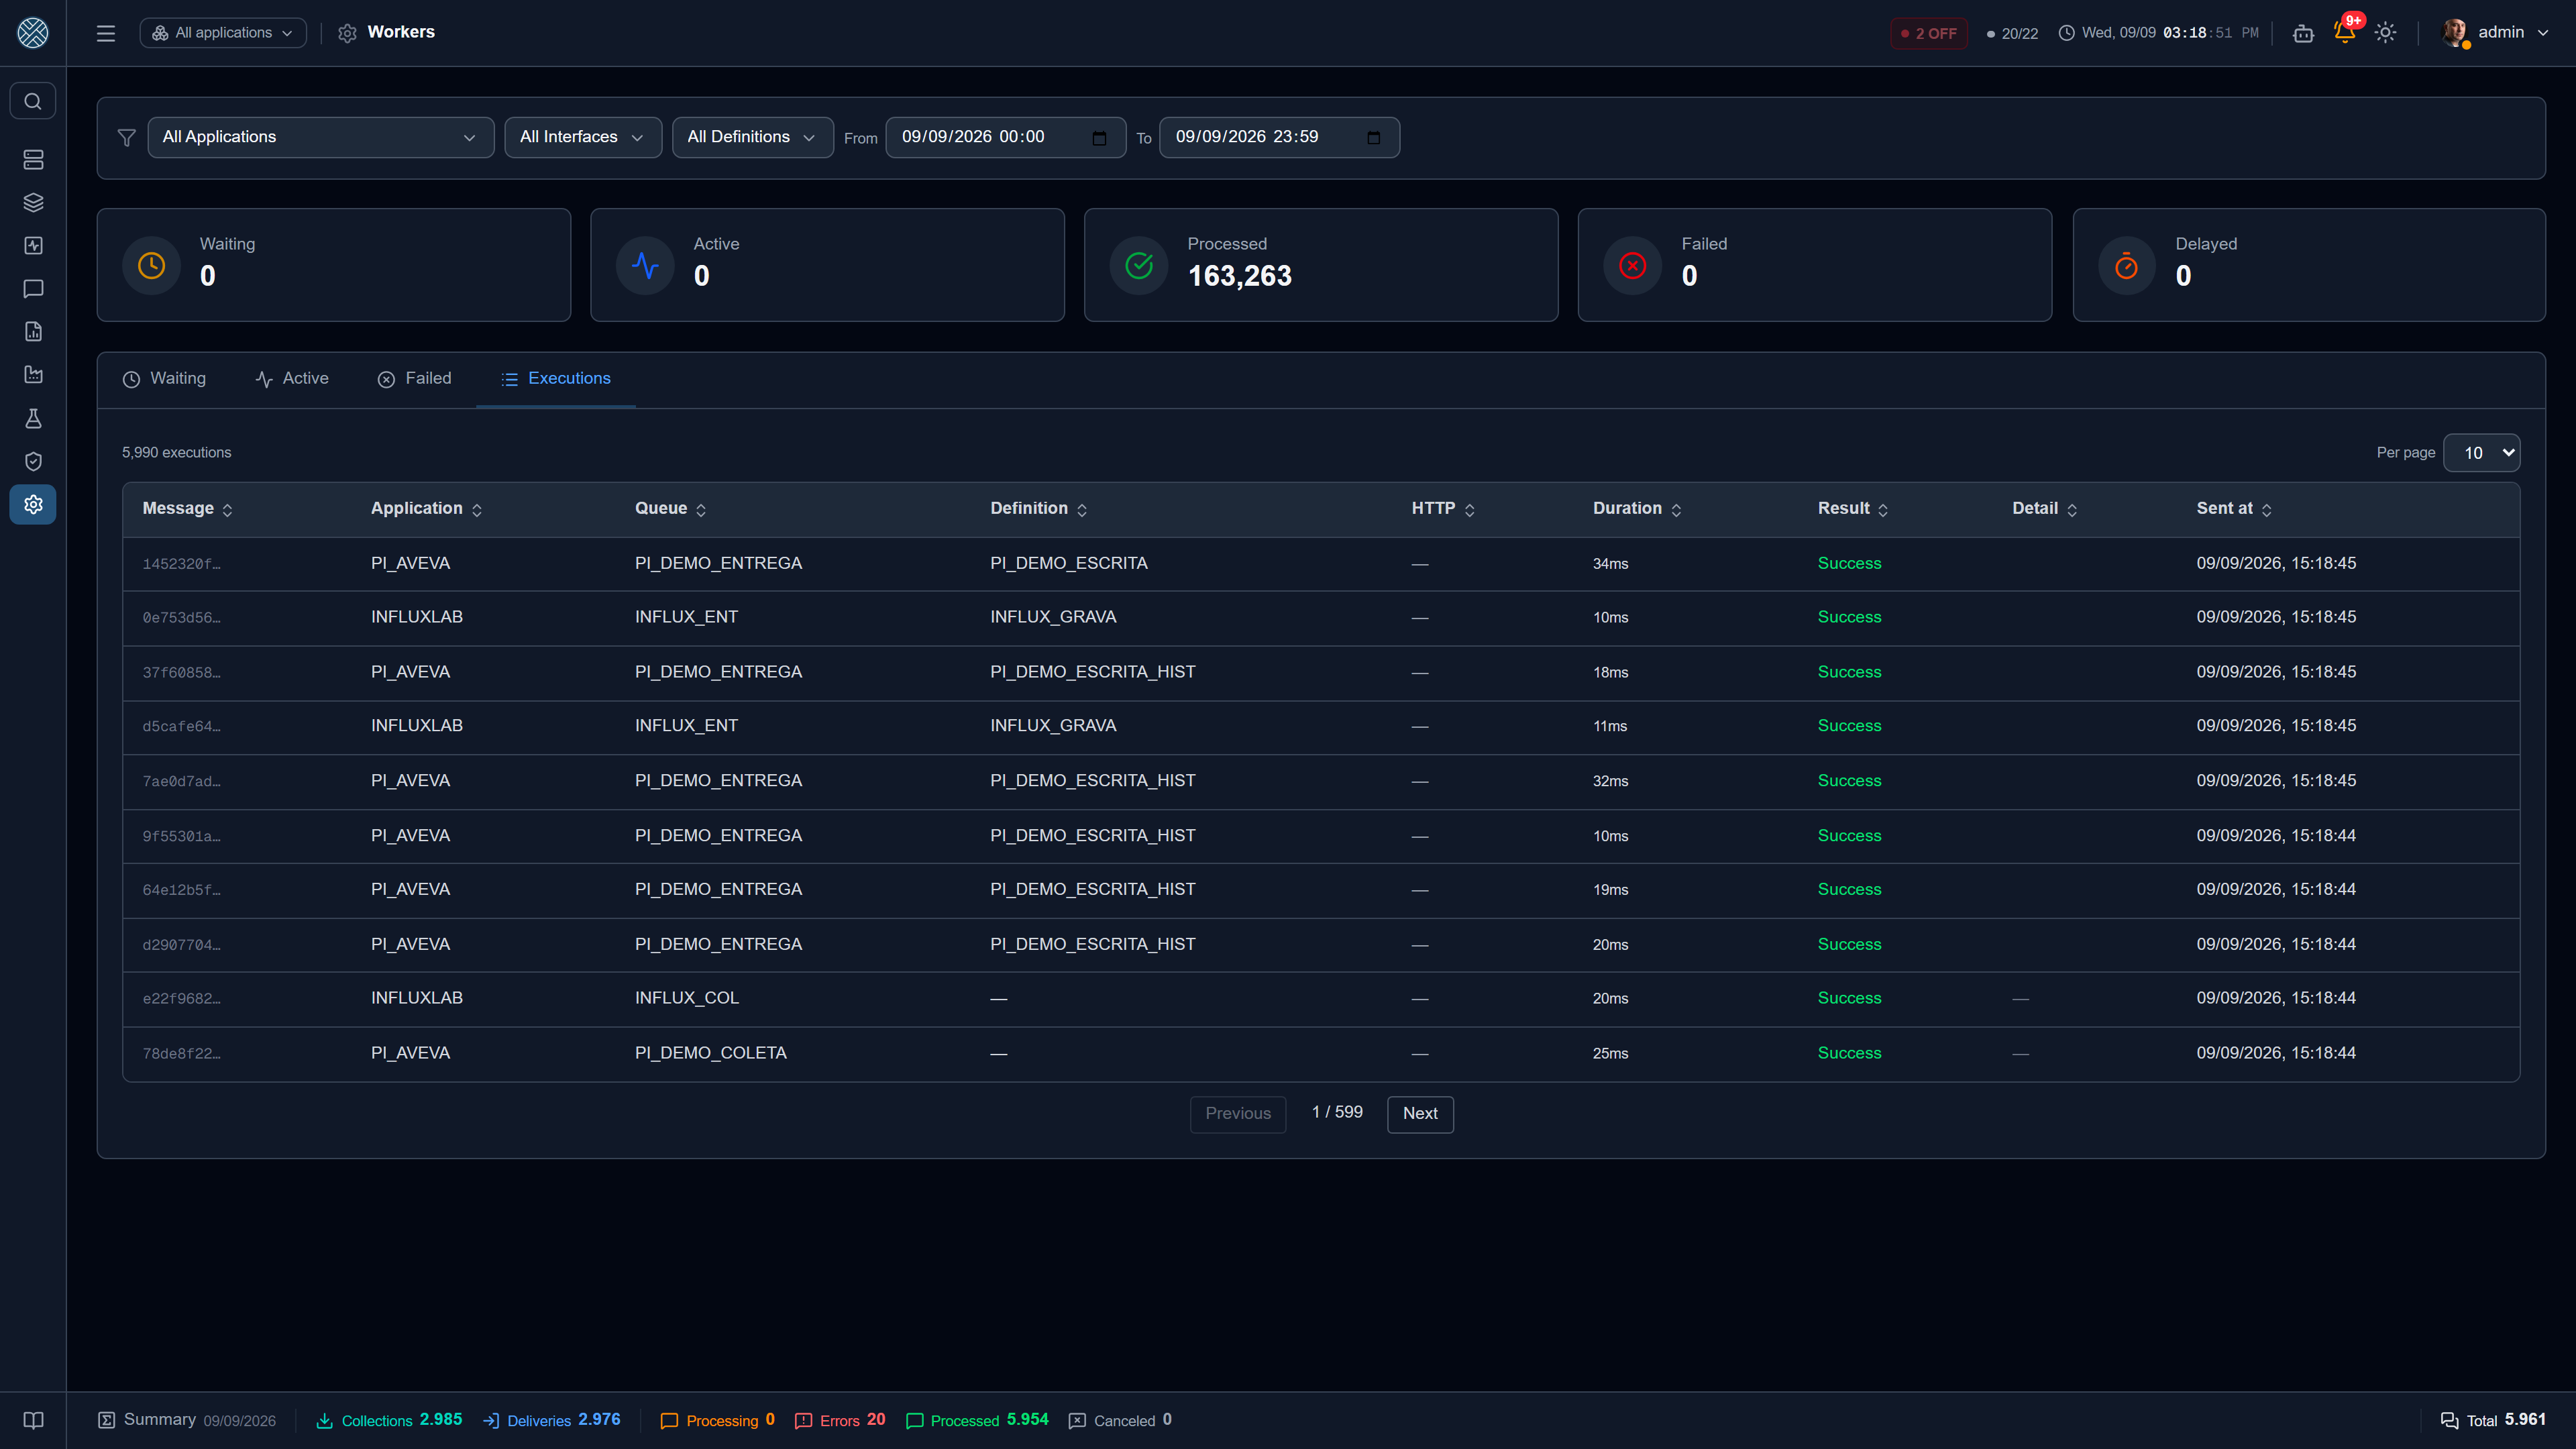2576x1449 pixels.
Task: Open the layers stack sidebar icon
Action: pyautogui.click(x=33, y=203)
